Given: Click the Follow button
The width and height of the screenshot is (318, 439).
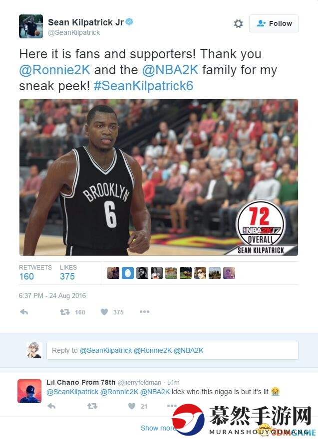Looking at the screenshot, I should click(x=274, y=23).
